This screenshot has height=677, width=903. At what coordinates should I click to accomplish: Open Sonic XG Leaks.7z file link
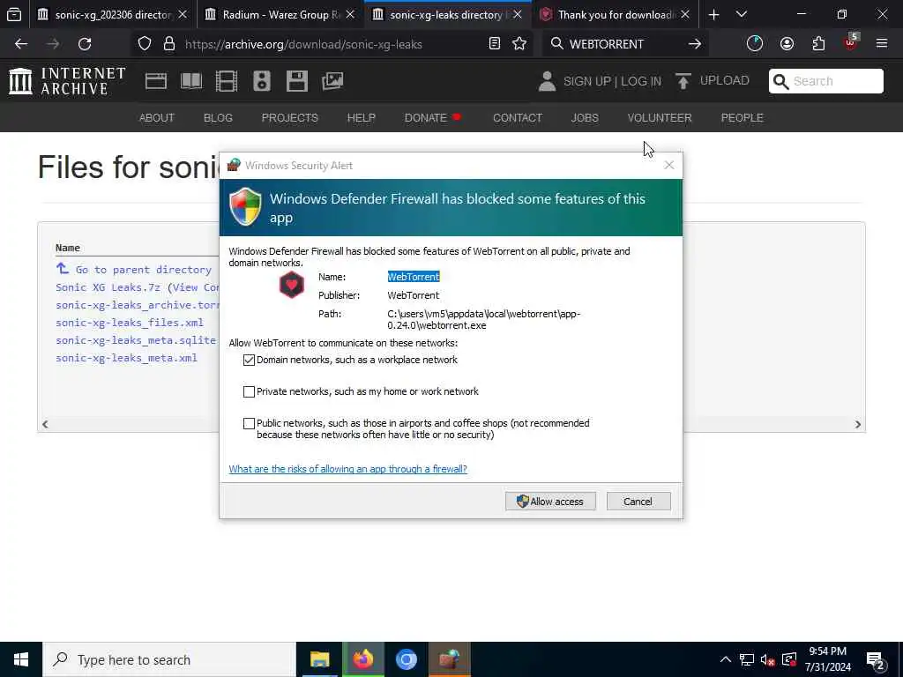pyautogui.click(x=108, y=287)
